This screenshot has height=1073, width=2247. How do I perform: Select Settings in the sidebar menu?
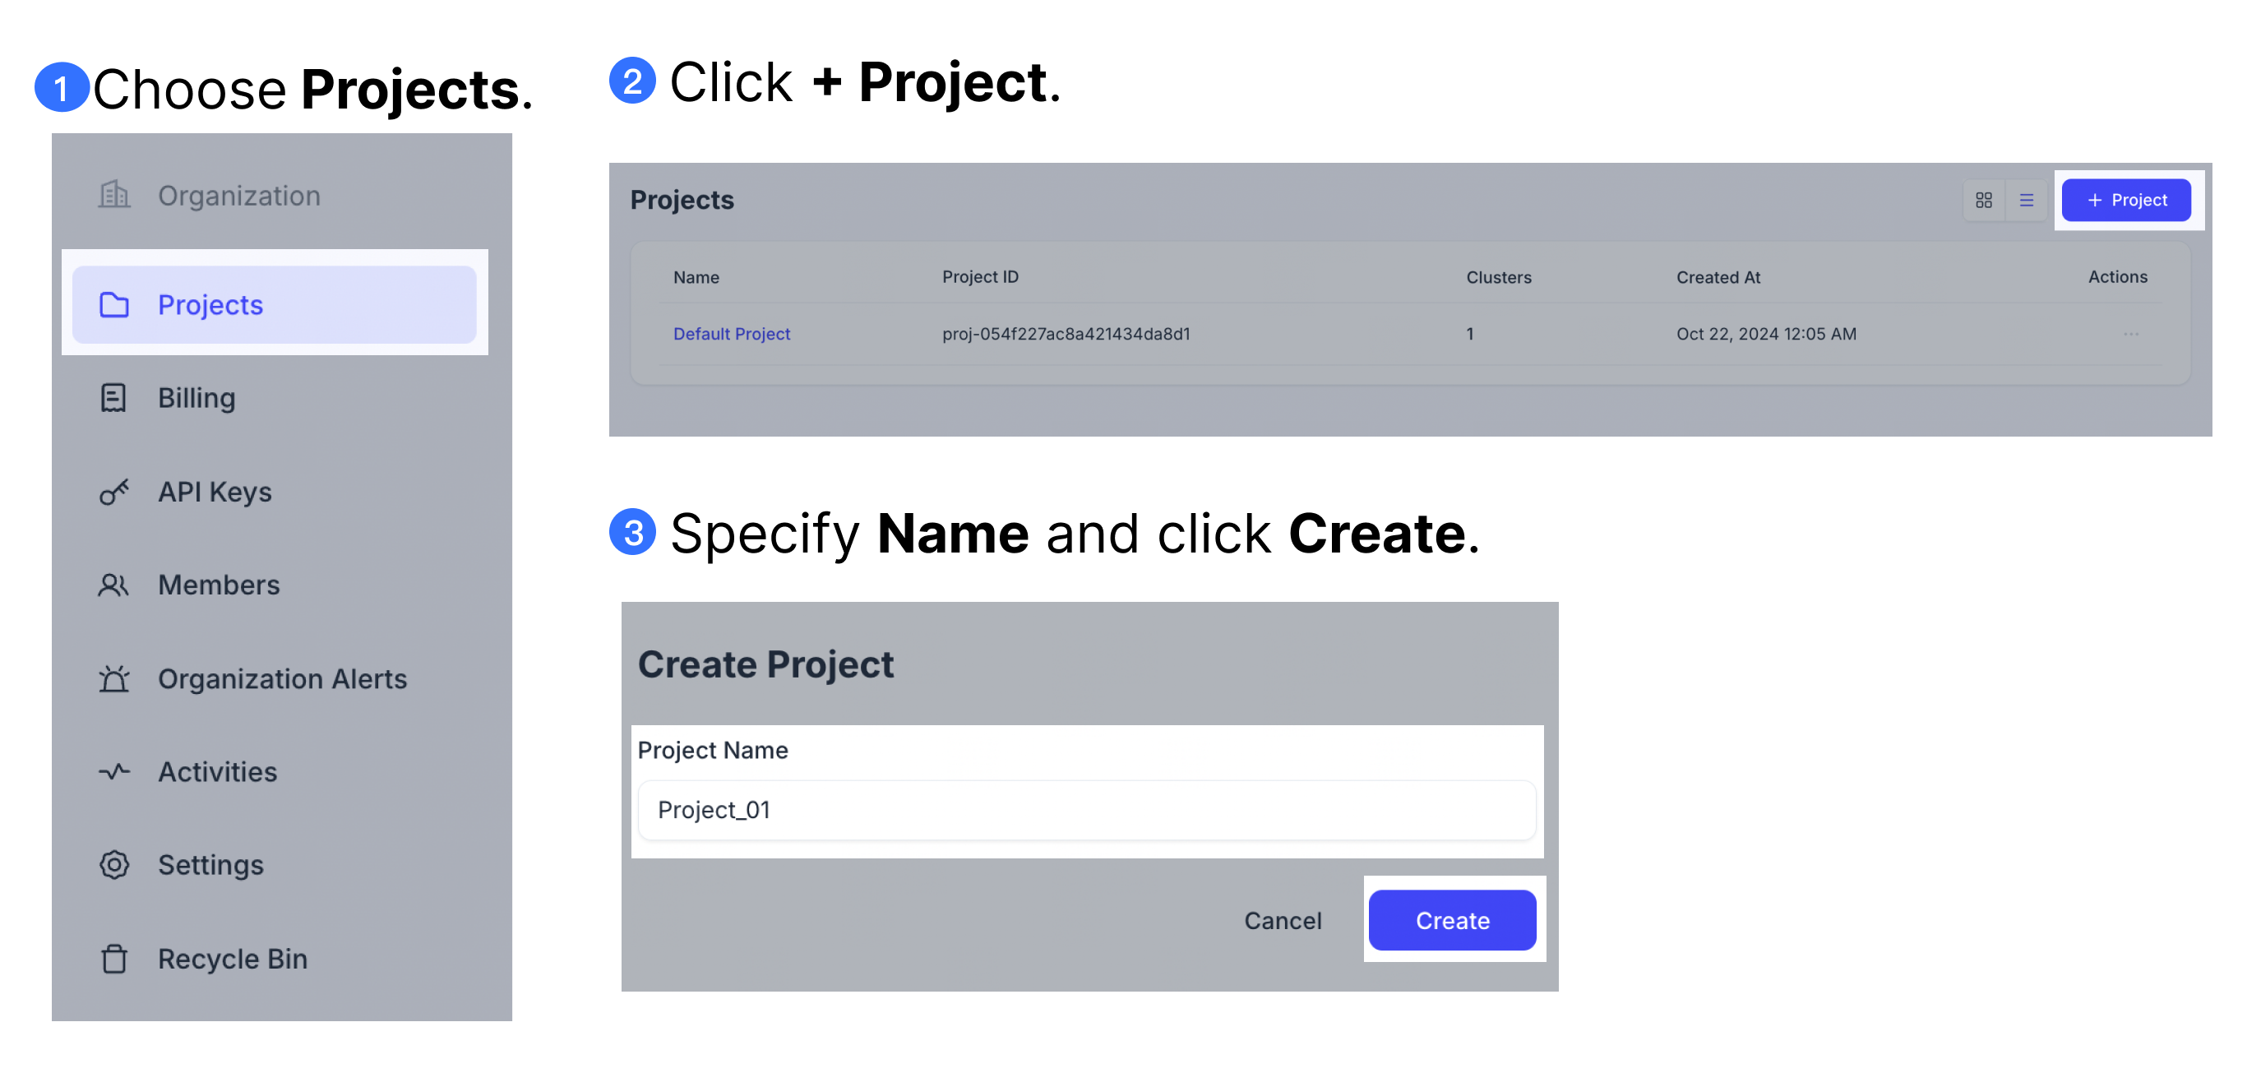(x=210, y=864)
